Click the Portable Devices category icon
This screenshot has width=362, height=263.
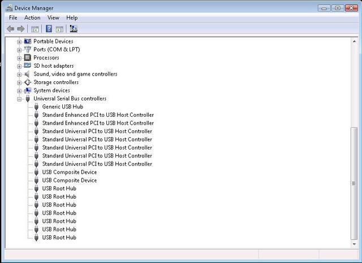click(28, 41)
